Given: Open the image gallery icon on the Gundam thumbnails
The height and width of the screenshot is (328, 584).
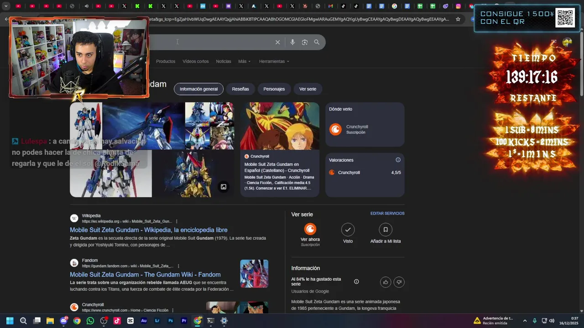Looking at the screenshot, I should coord(224,187).
